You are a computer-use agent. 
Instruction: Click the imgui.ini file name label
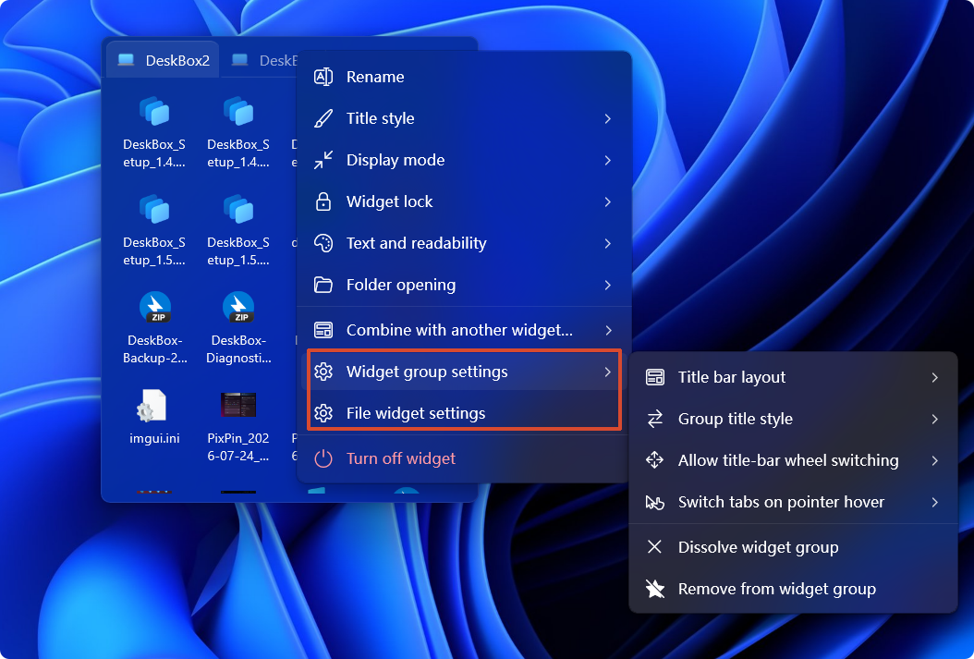pyautogui.click(x=154, y=438)
